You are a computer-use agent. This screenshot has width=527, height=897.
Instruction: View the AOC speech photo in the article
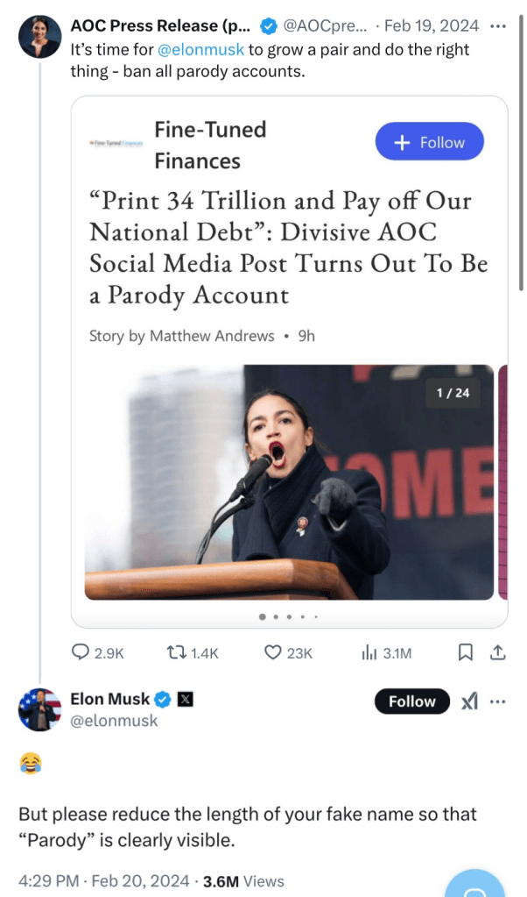(289, 481)
